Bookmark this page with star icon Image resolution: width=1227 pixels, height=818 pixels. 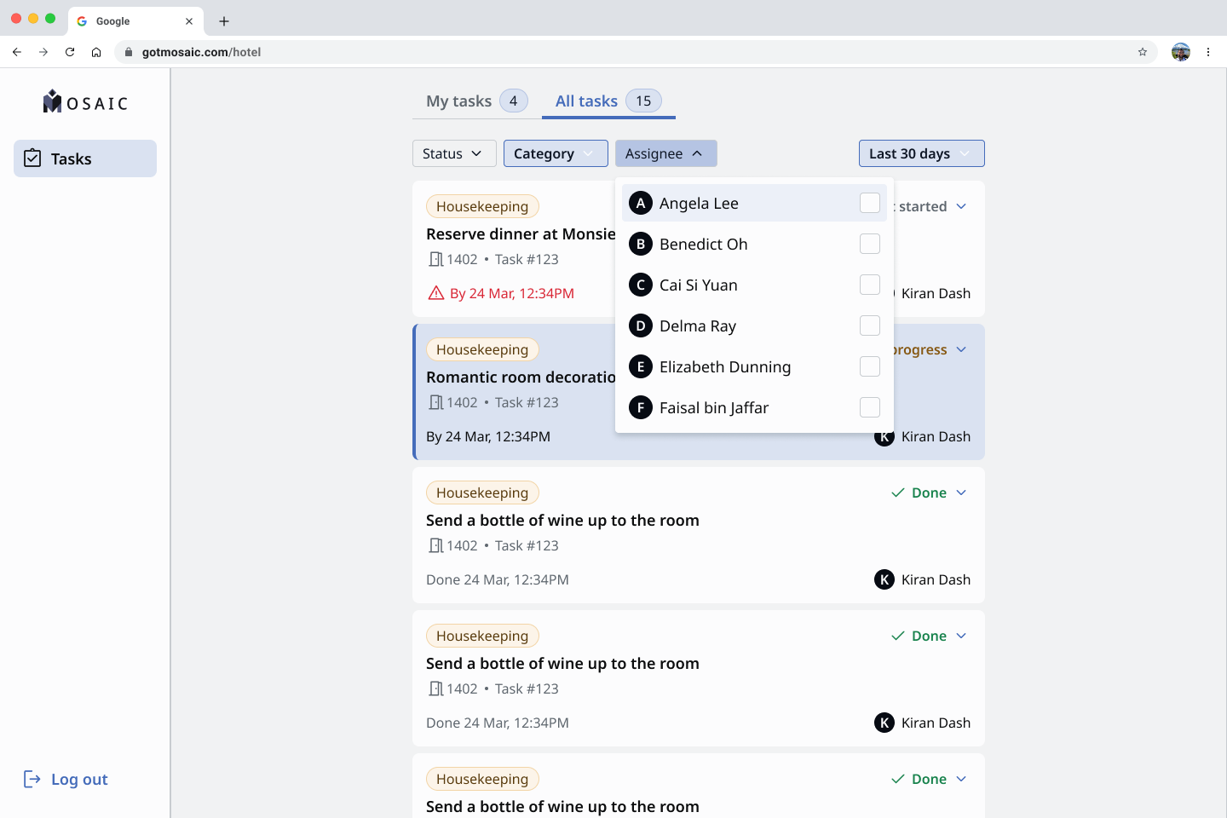1143,52
